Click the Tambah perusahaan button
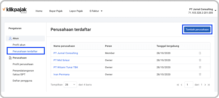 [197, 29]
